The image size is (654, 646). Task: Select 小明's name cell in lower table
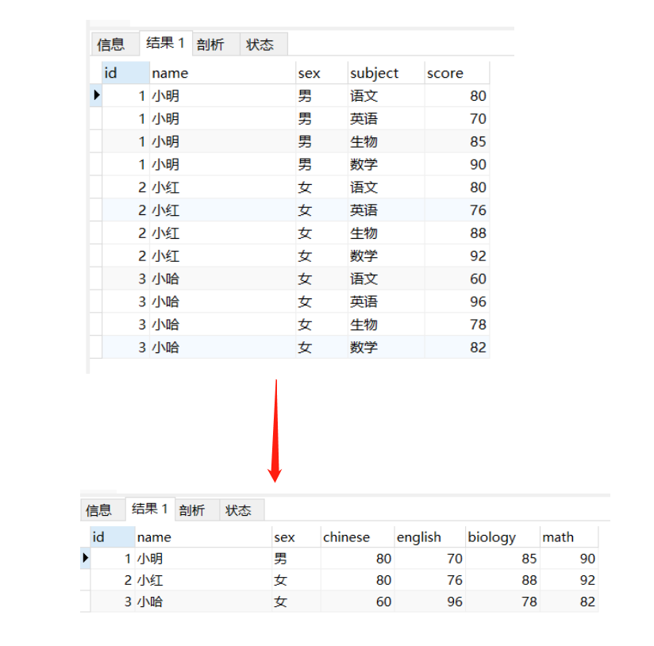203,559
